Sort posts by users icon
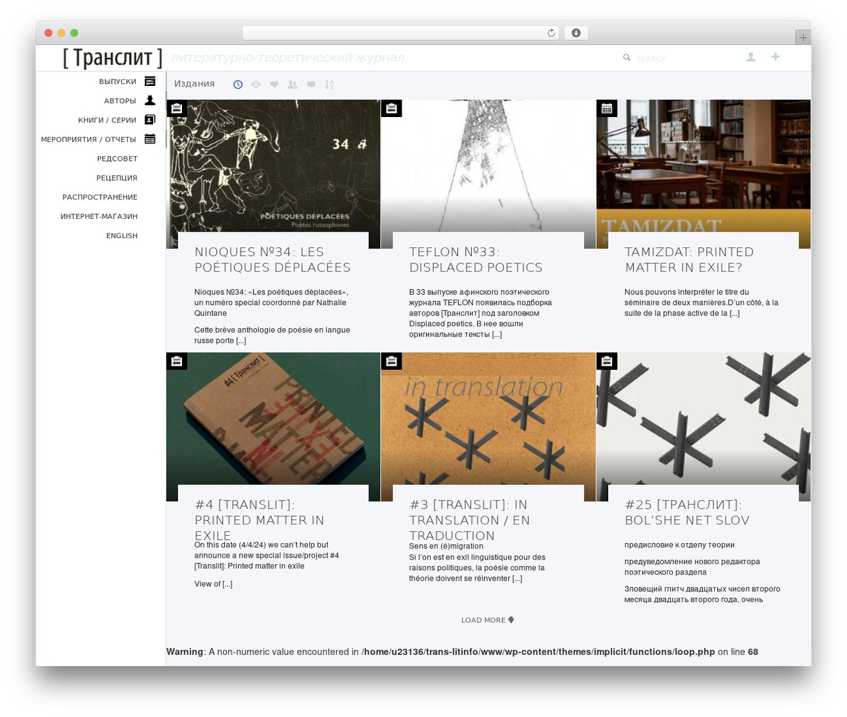This screenshot has width=847, height=717. [x=292, y=85]
